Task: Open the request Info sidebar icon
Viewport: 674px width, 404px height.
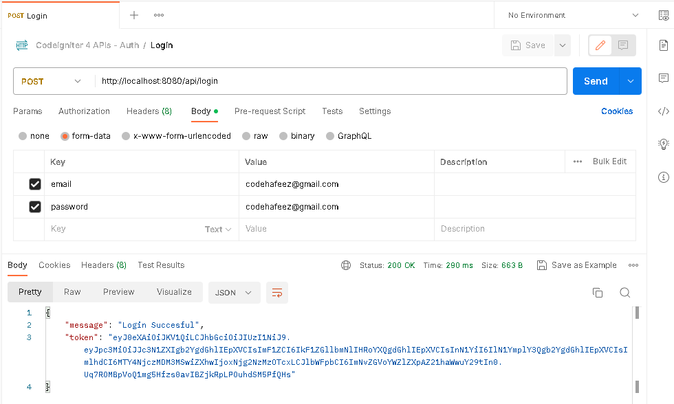Action: 664,177
